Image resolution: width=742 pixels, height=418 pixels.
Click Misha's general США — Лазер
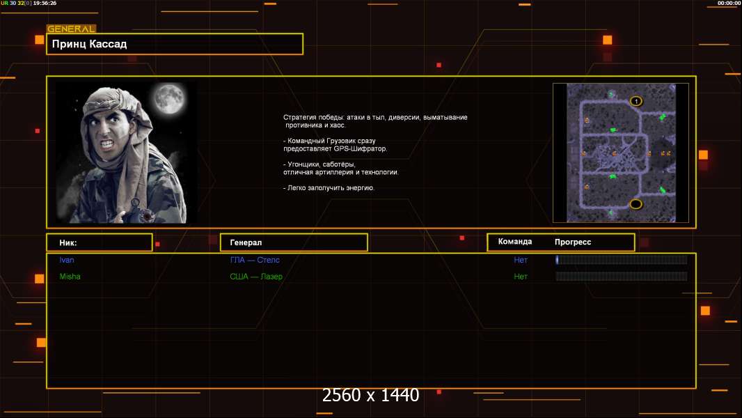click(x=256, y=277)
